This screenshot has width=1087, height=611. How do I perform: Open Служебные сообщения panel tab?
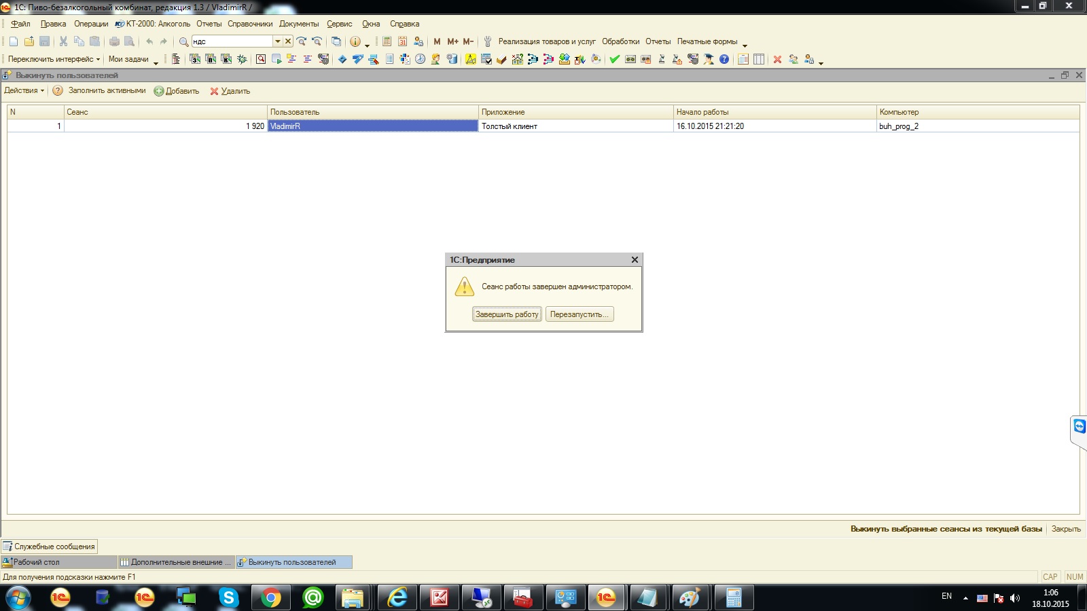pyautogui.click(x=49, y=547)
